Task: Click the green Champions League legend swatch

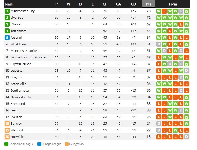Action: tap(6, 144)
